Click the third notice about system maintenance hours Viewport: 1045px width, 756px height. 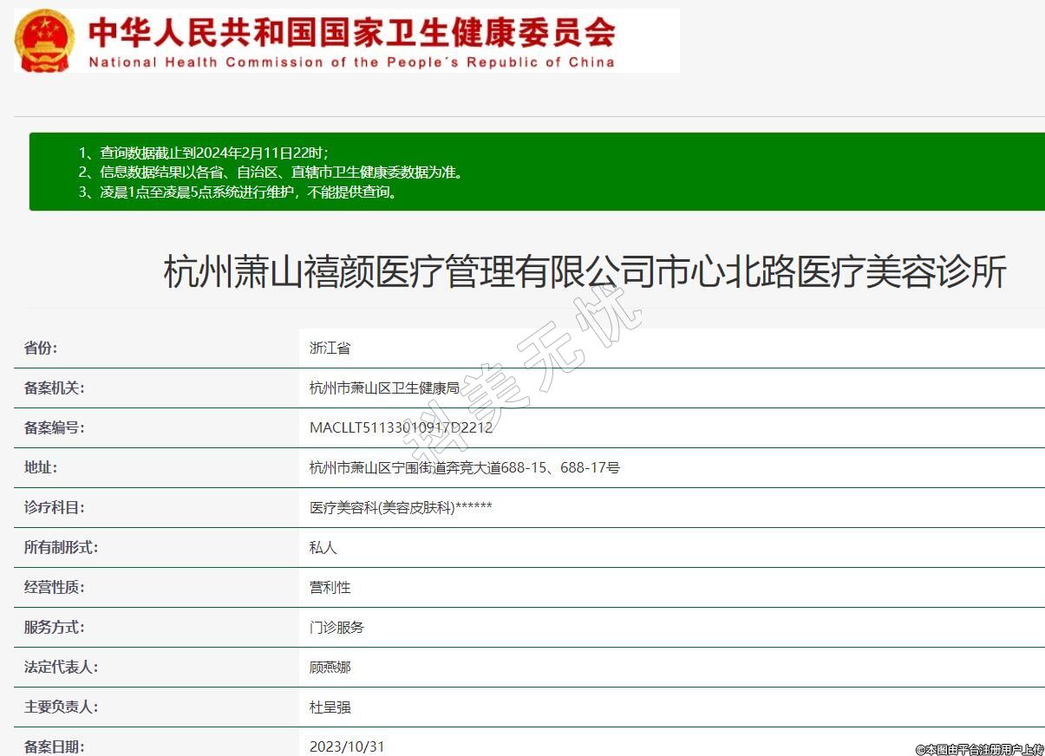click(238, 192)
